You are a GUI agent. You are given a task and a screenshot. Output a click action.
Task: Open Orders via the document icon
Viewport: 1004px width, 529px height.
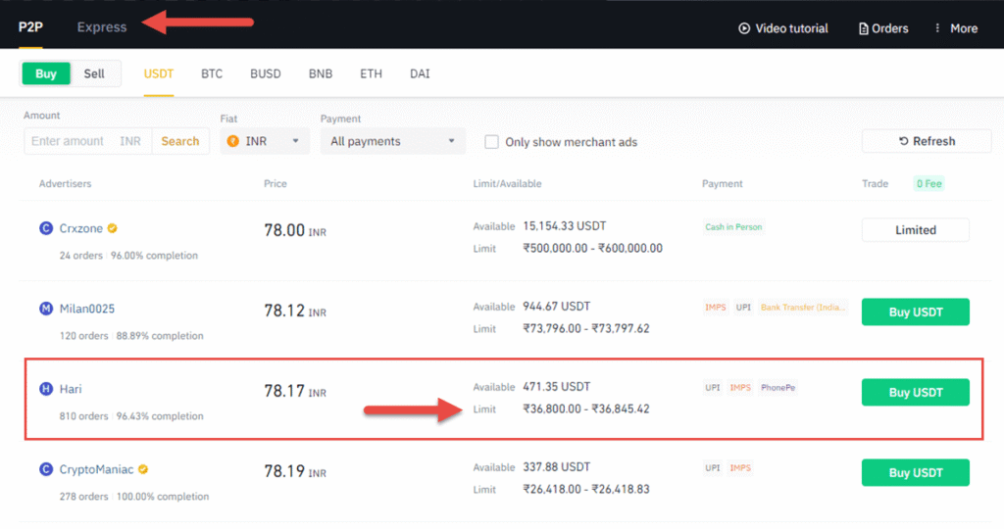click(x=864, y=28)
